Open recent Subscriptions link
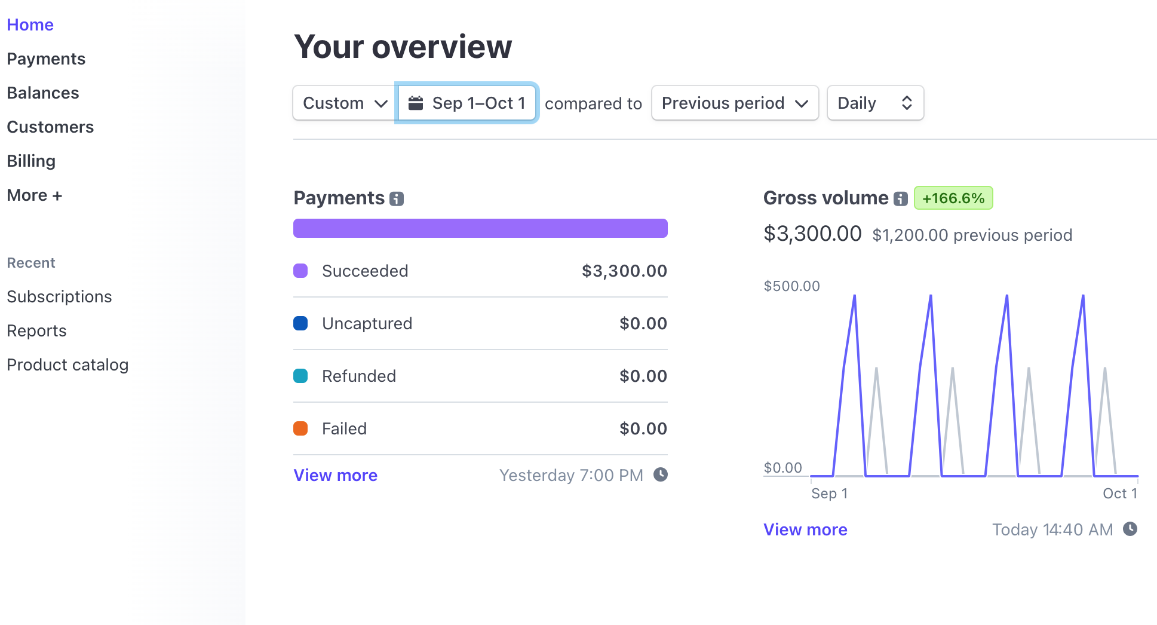The image size is (1157, 625). click(x=59, y=297)
